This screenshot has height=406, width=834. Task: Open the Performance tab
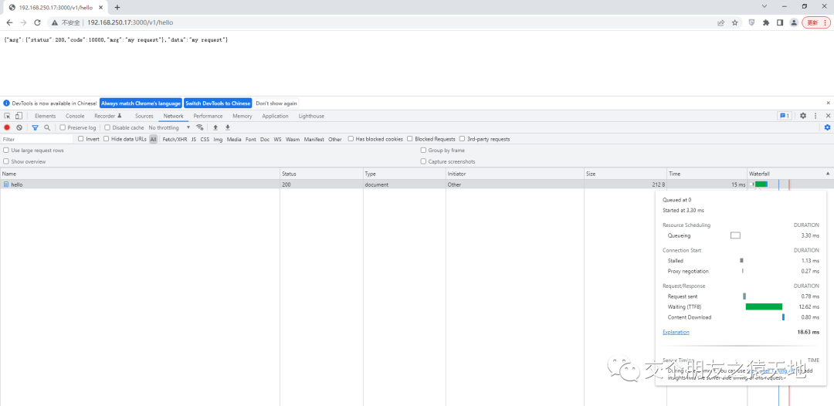click(x=208, y=116)
